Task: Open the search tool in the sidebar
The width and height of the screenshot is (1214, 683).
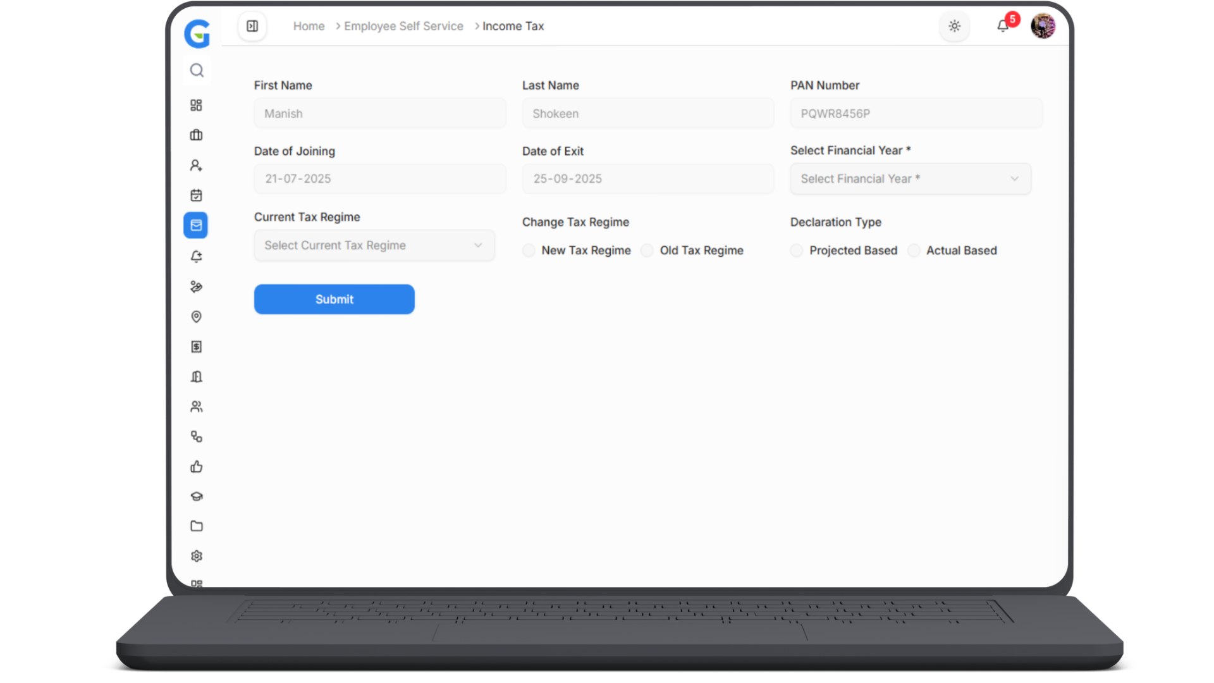Action: (x=196, y=70)
